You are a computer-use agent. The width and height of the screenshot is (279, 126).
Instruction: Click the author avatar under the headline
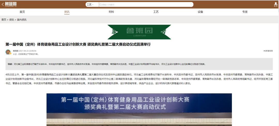(8, 52)
